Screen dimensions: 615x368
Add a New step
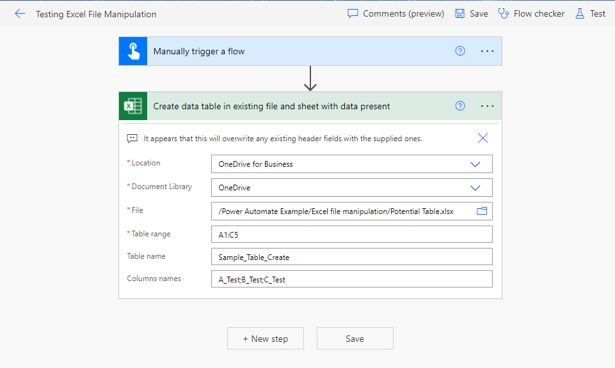tap(266, 339)
